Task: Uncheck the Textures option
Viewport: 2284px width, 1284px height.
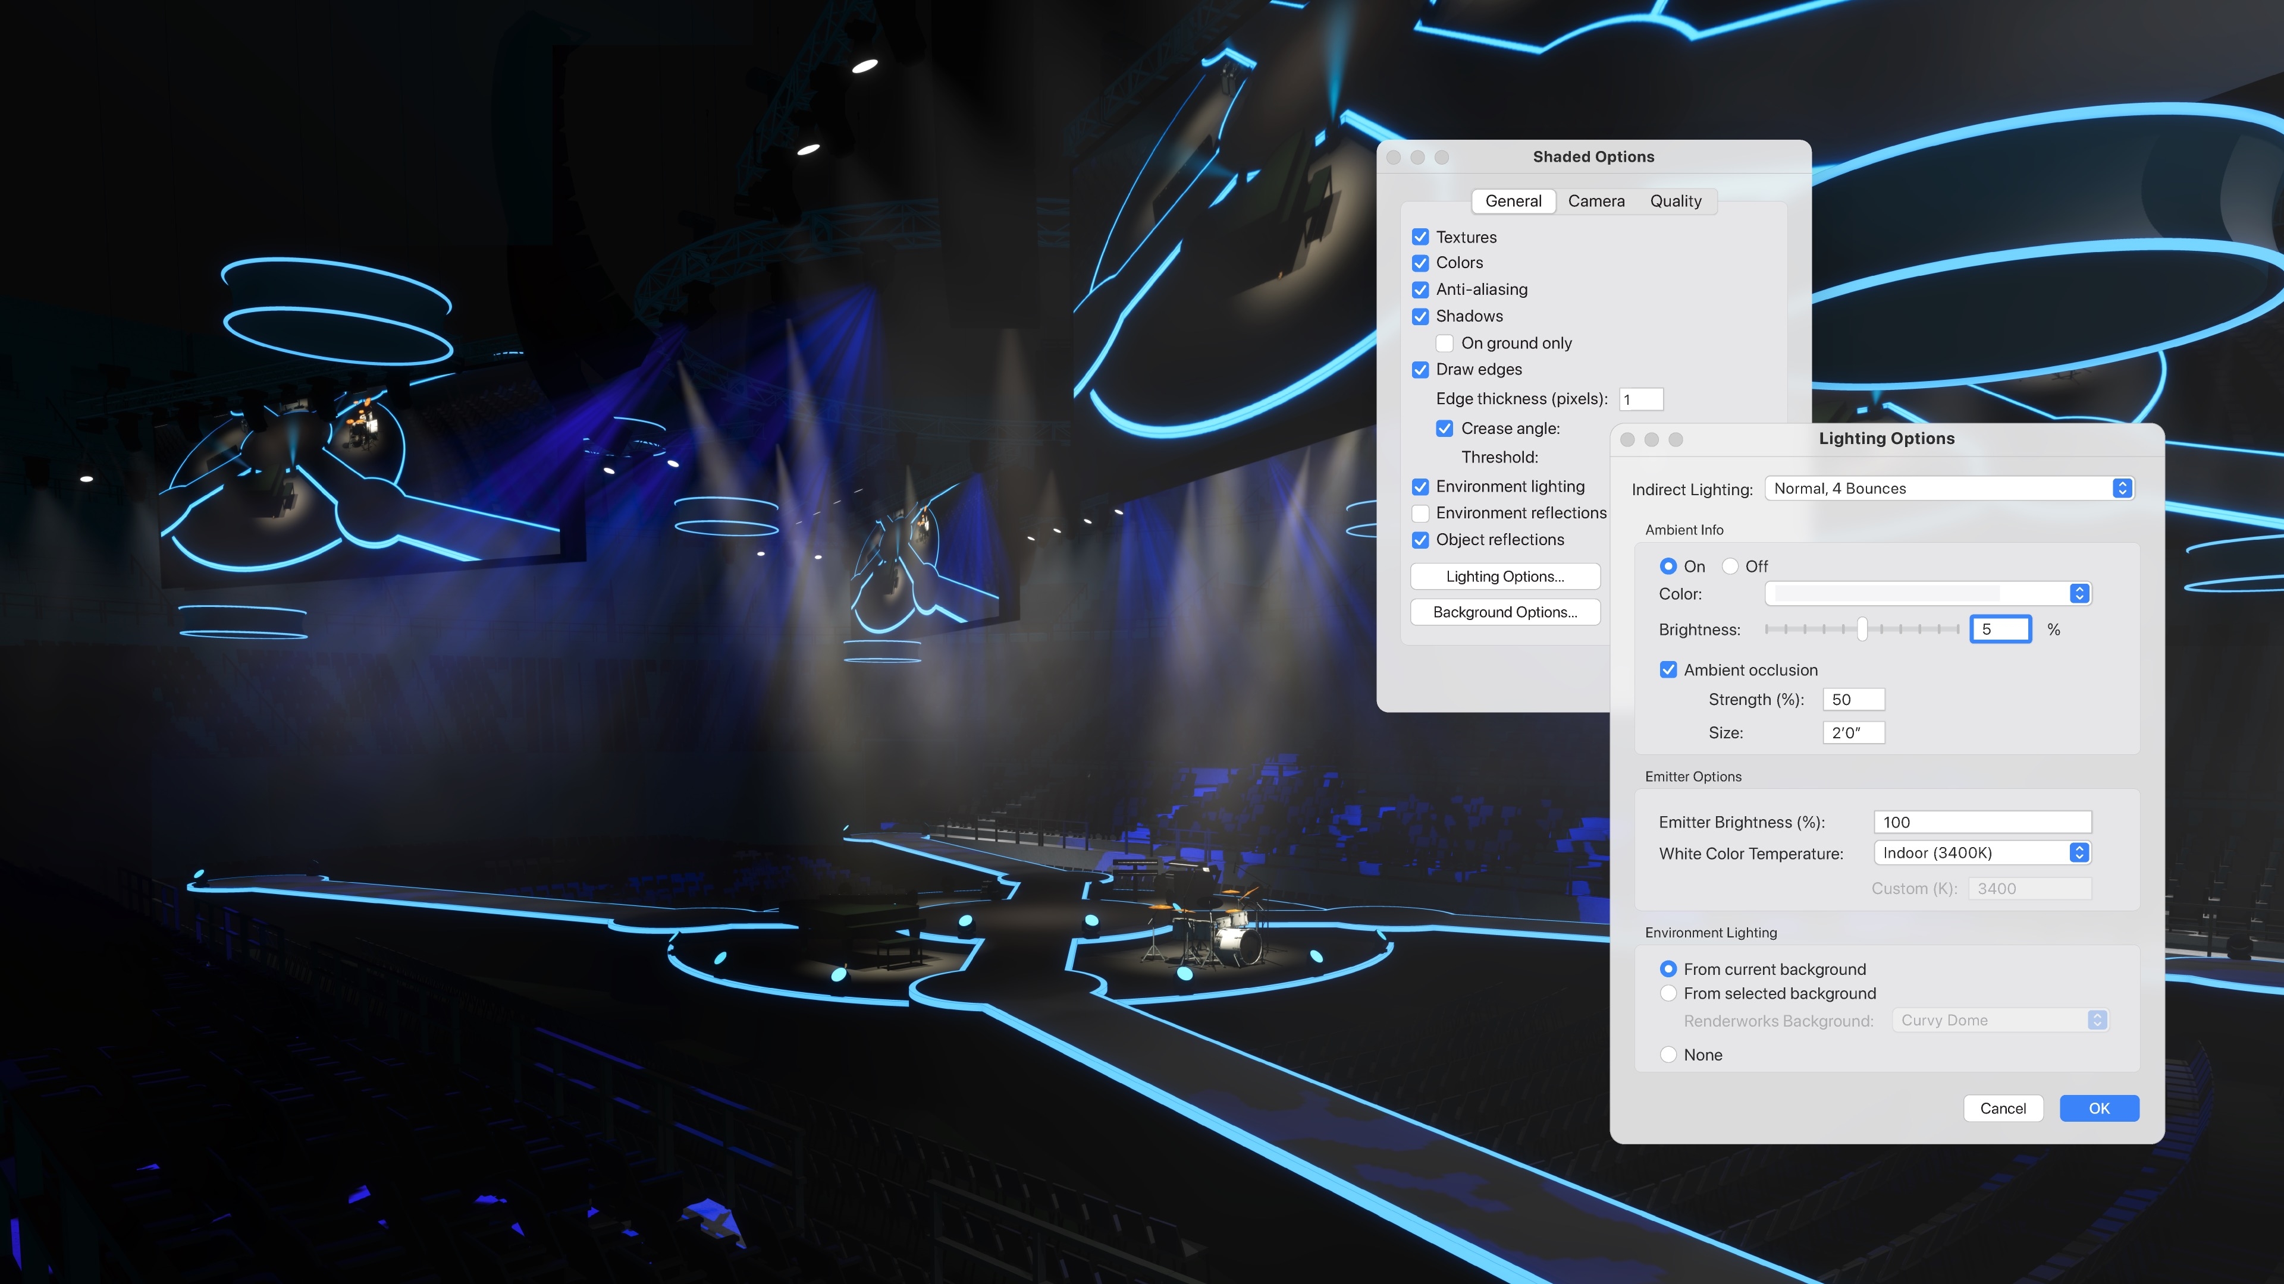Action: (x=1420, y=237)
